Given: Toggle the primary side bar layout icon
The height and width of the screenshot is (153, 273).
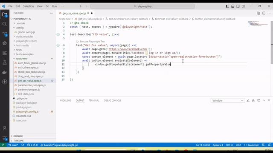Looking at the screenshot, I should (x=227, y=6).
